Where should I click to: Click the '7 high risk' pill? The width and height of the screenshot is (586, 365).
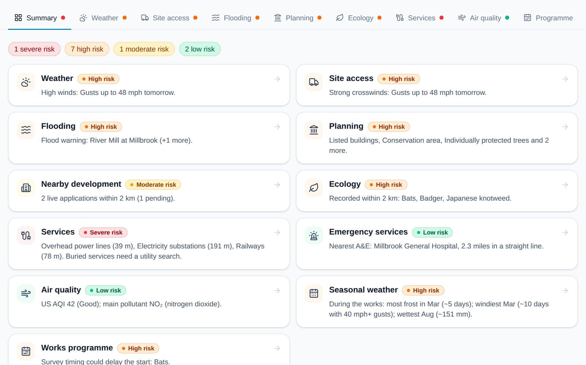[87, 49]
